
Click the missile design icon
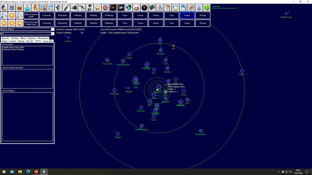tap(66, 8)
